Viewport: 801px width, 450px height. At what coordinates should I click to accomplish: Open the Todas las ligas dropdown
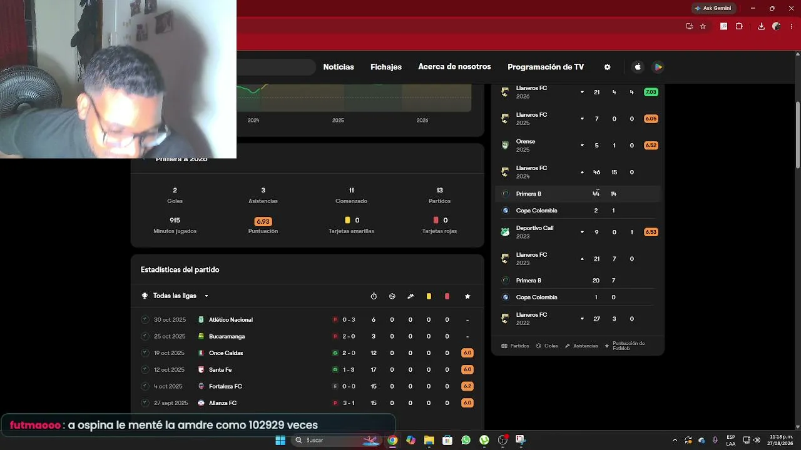[175, 296]
